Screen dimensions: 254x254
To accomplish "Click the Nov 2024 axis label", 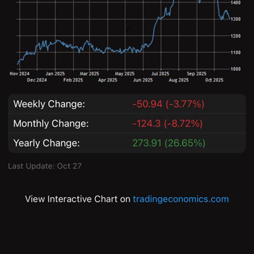I will click(19, 73).
